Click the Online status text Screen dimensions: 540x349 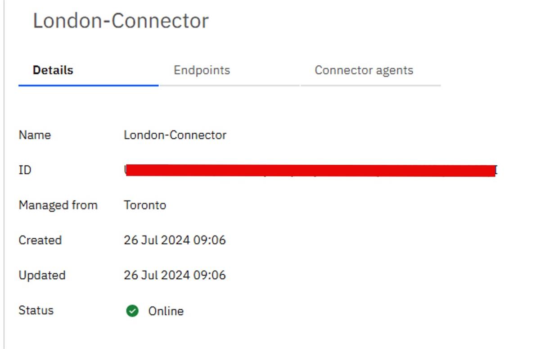166,311
